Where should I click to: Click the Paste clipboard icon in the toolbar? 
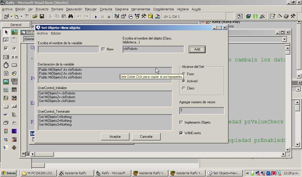click(x=64, y=16)
